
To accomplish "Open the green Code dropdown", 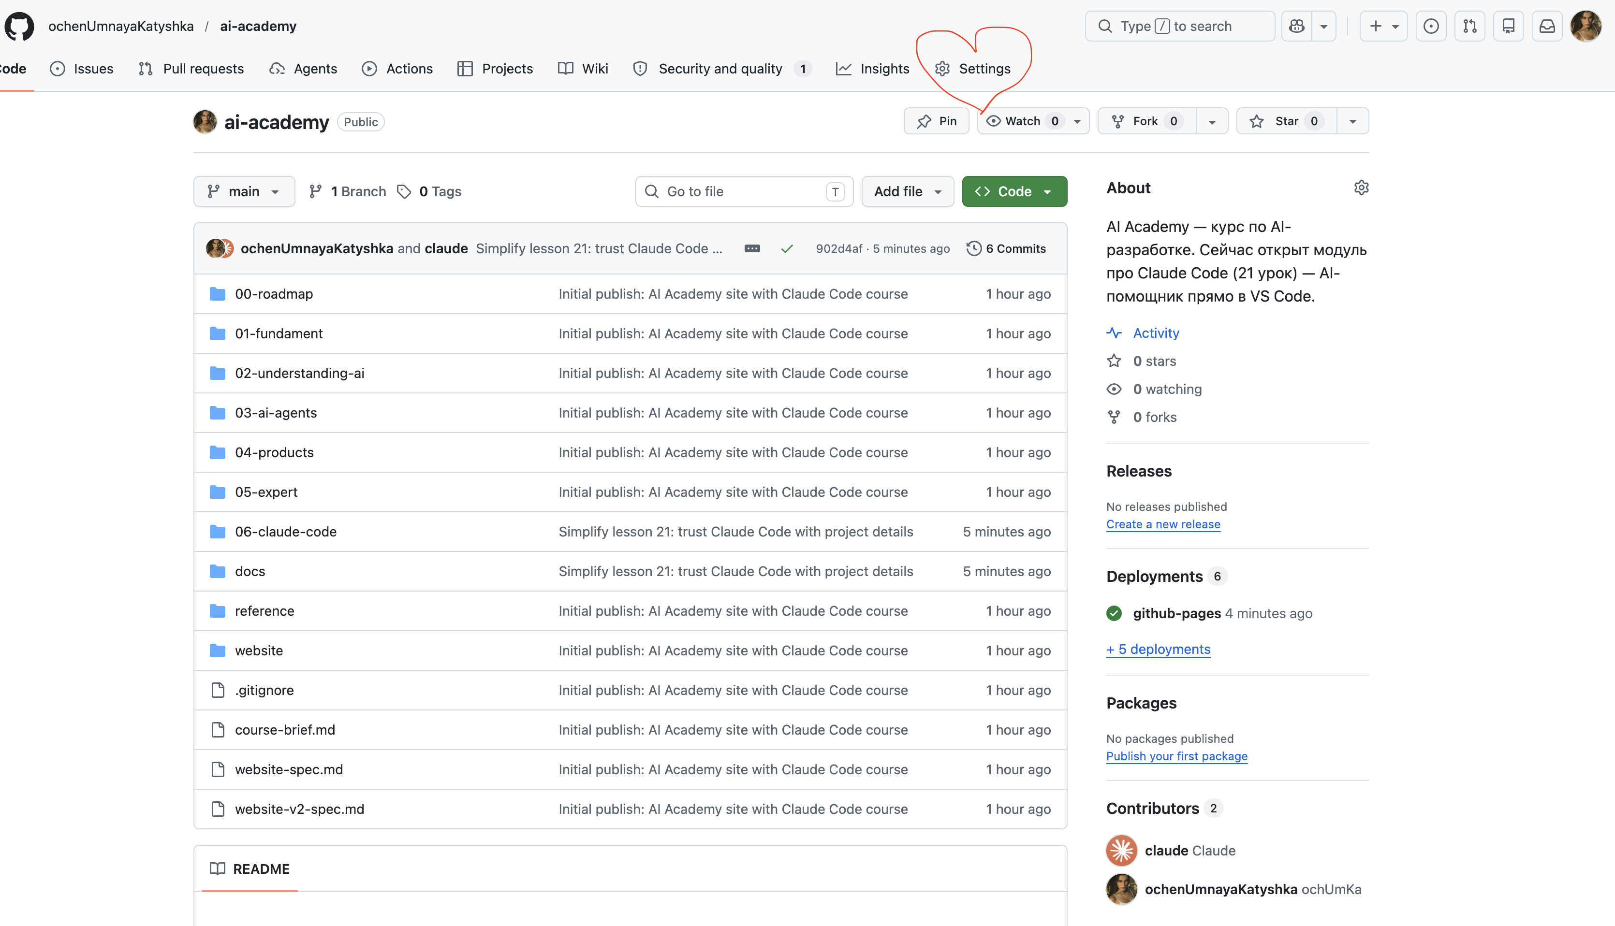I will pos(1014,191).
